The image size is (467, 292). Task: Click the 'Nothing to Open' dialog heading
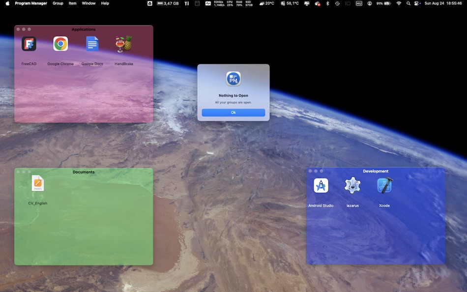(233, 96)
